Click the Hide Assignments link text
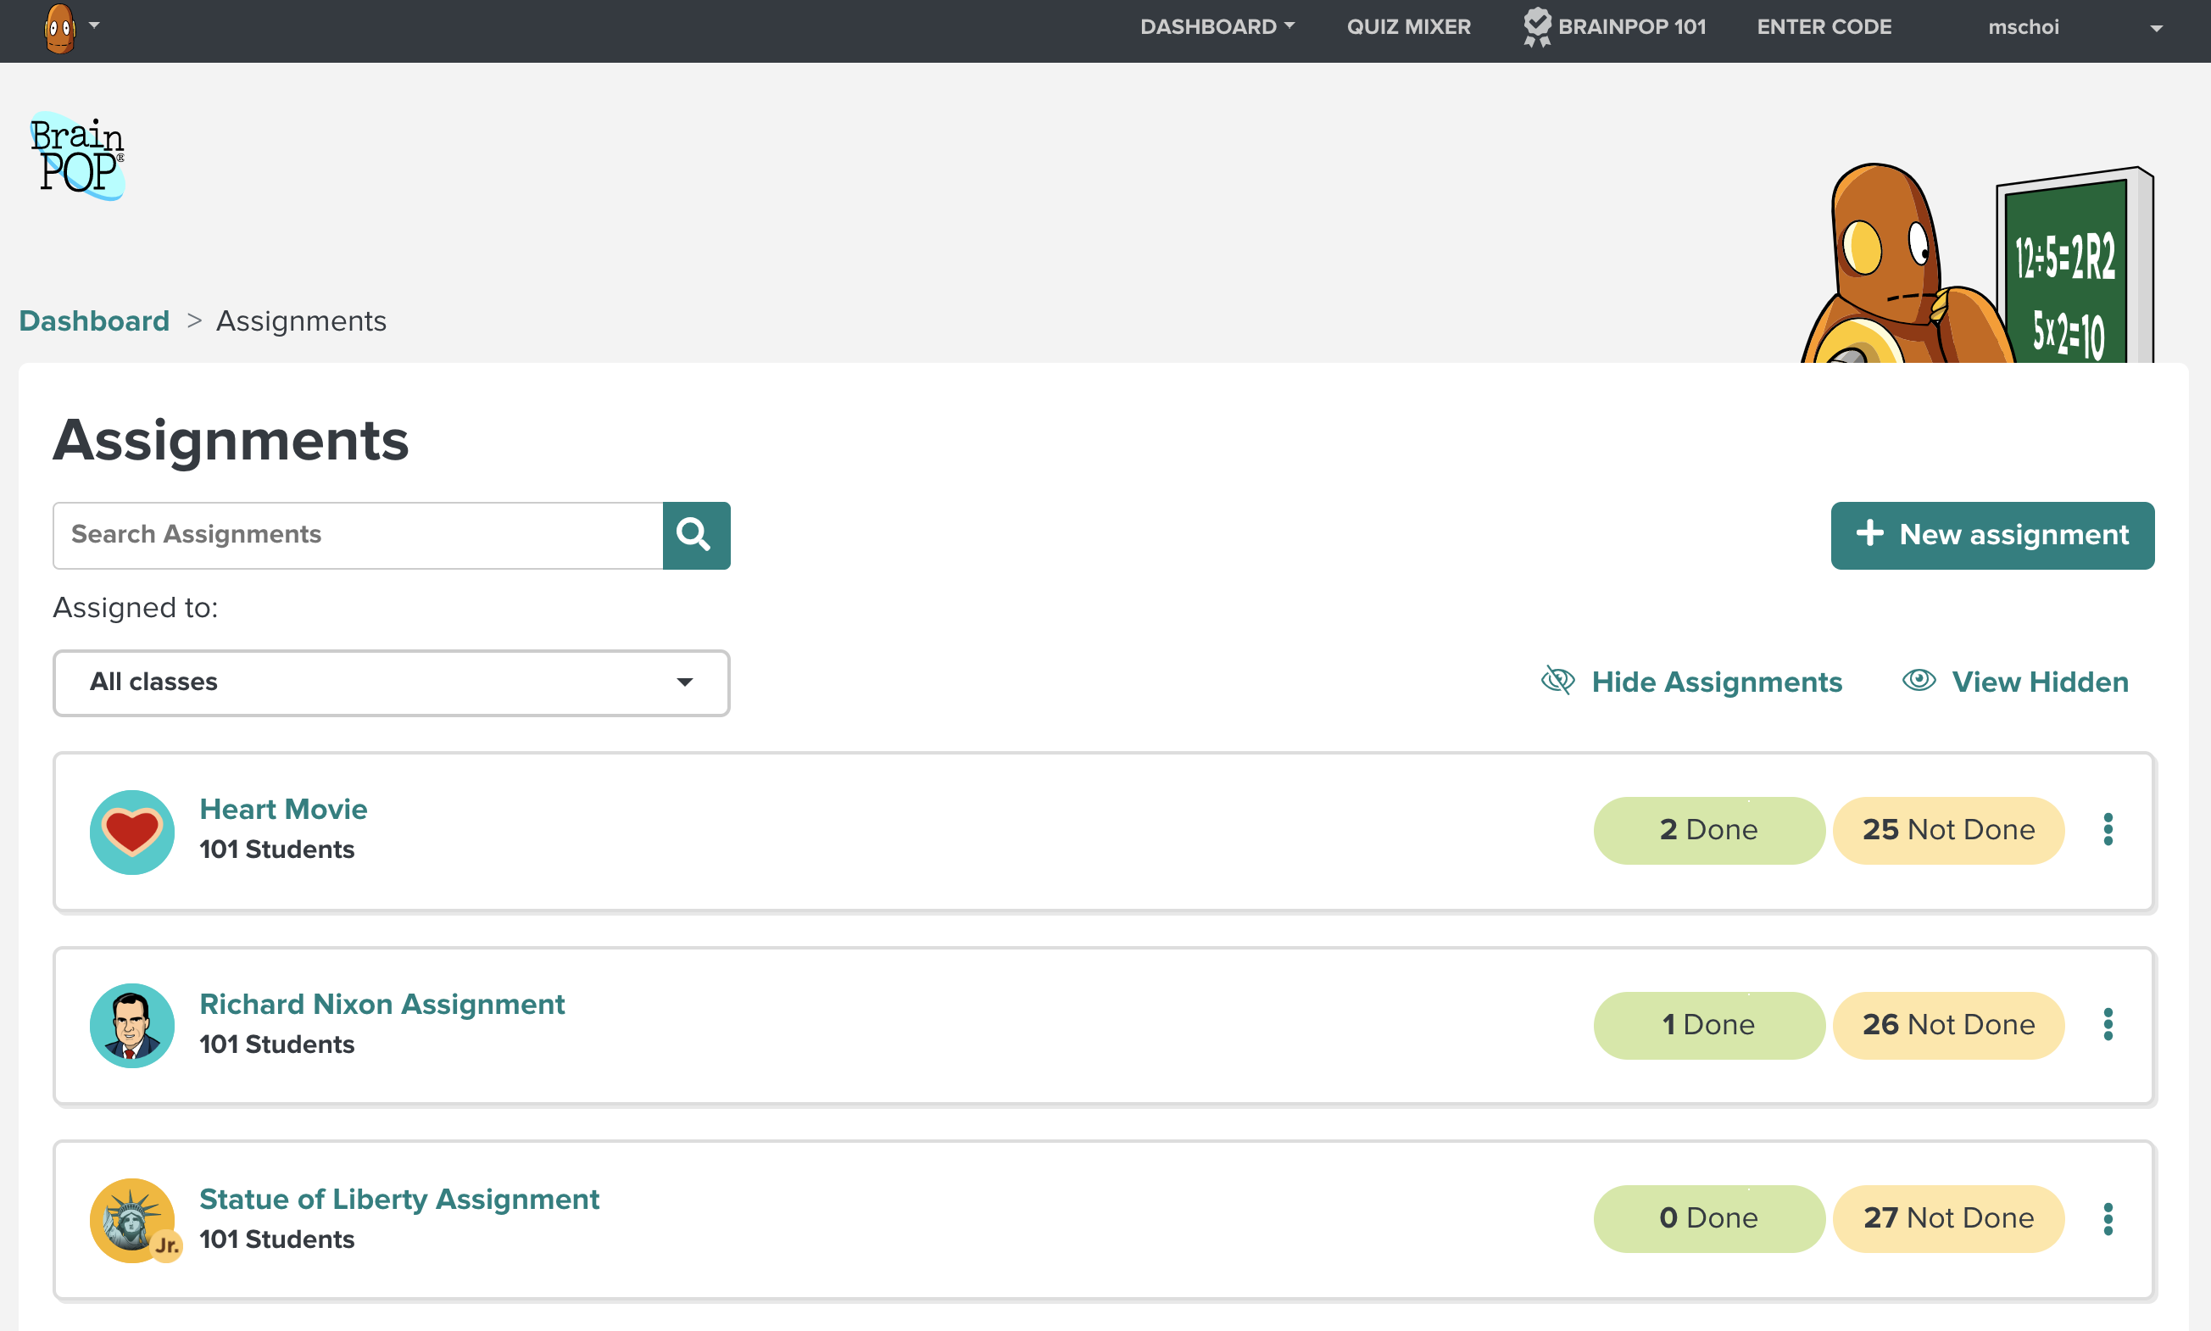This screenshot has width=2211, height=1331. pyautogui.click(x=1717, y=682)
